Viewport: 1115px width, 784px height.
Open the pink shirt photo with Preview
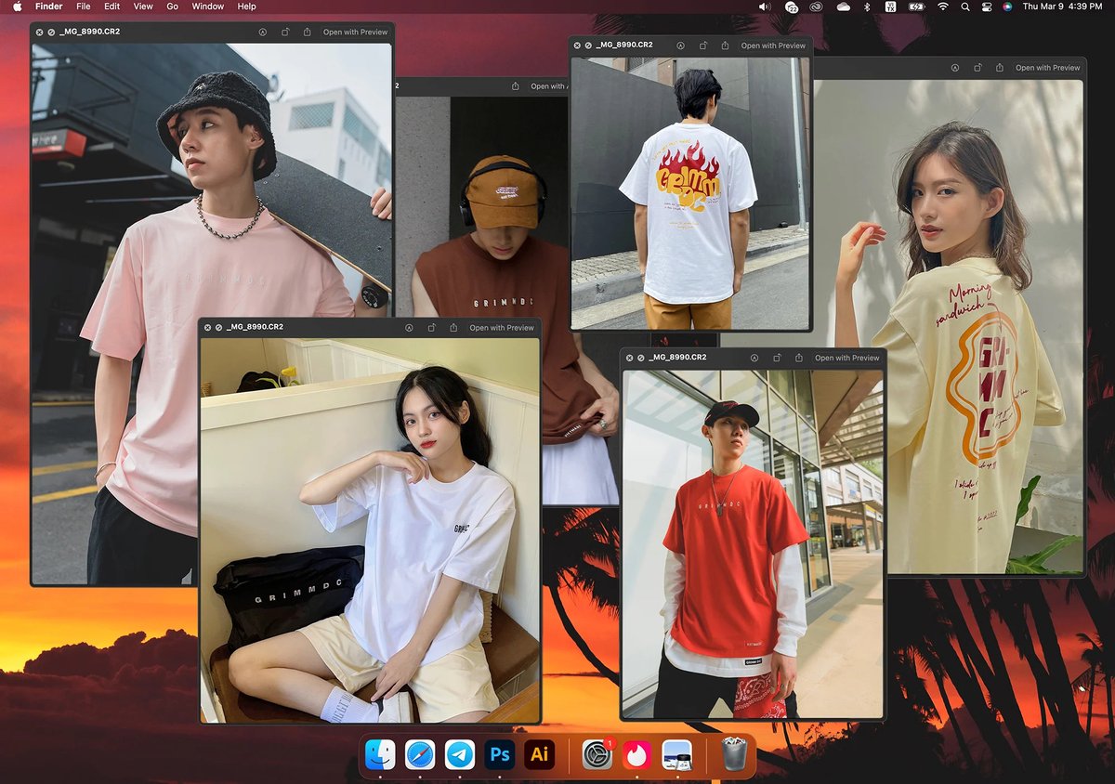tap(356, 32)
